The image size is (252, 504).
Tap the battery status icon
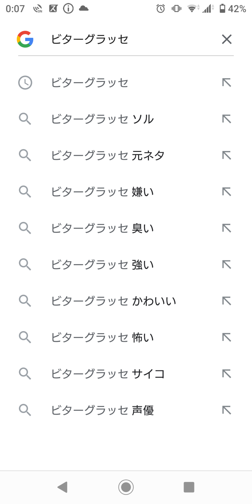pyautogui.click(x=222, y=9)
